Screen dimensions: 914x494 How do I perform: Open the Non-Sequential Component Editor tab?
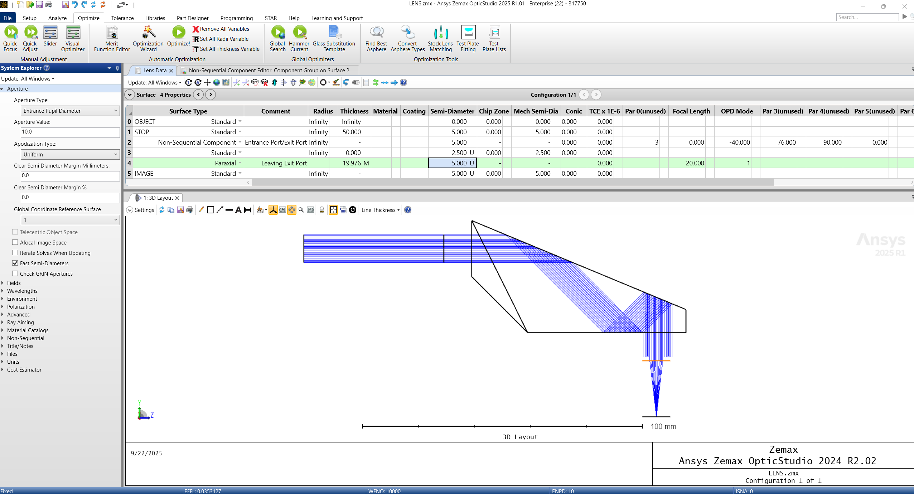tap(269, 71)
